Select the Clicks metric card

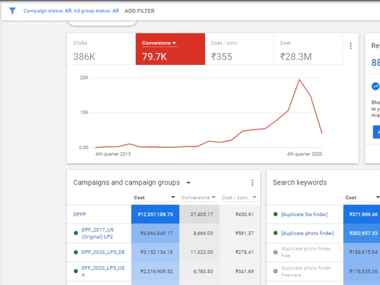(x=101, y=49)
